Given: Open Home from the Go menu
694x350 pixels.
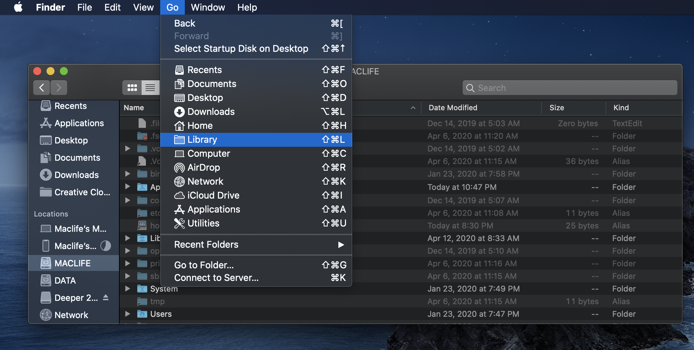Looking at the screenshot, I should pyautogui.click(x=200, y=126).
